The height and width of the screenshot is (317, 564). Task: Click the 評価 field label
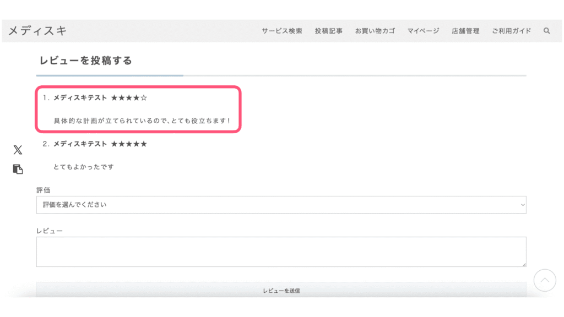pyautogui.click(x=43, y=190)
